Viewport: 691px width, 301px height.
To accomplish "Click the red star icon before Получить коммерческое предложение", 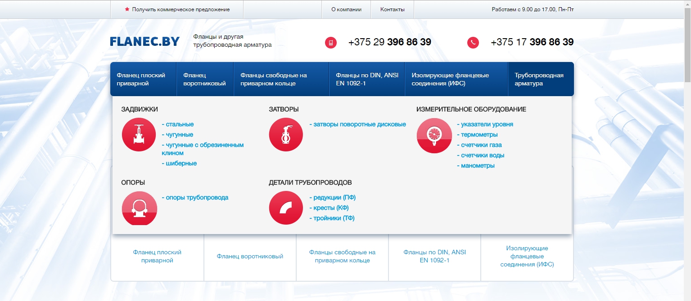I will point(127,9).
